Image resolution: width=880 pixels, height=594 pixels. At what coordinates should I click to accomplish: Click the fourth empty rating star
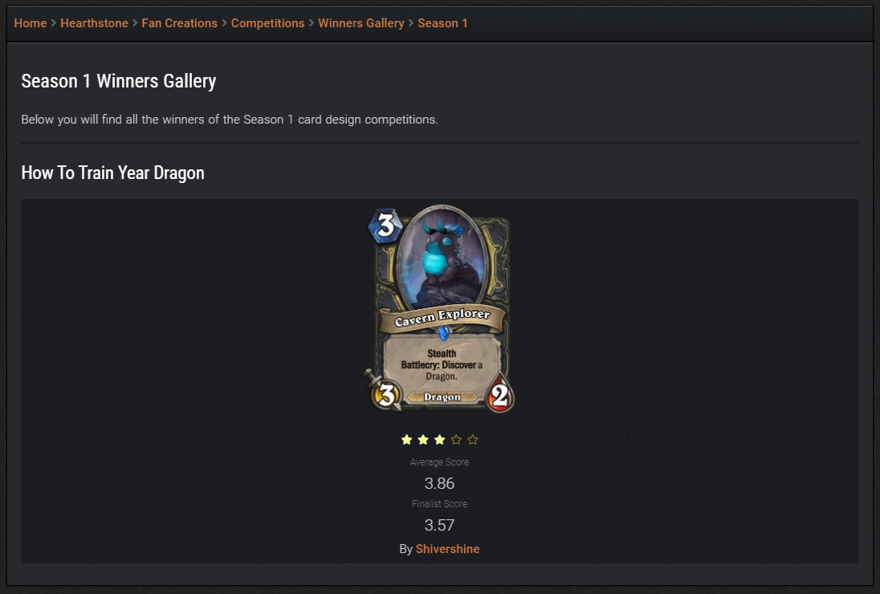click(x=456, y=440)
